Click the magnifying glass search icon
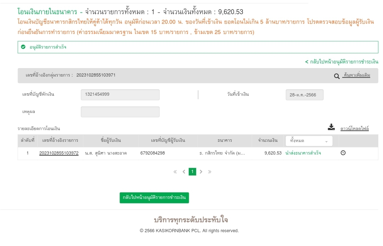This screenshot has height=246, width=383. (x=337, y=76)
